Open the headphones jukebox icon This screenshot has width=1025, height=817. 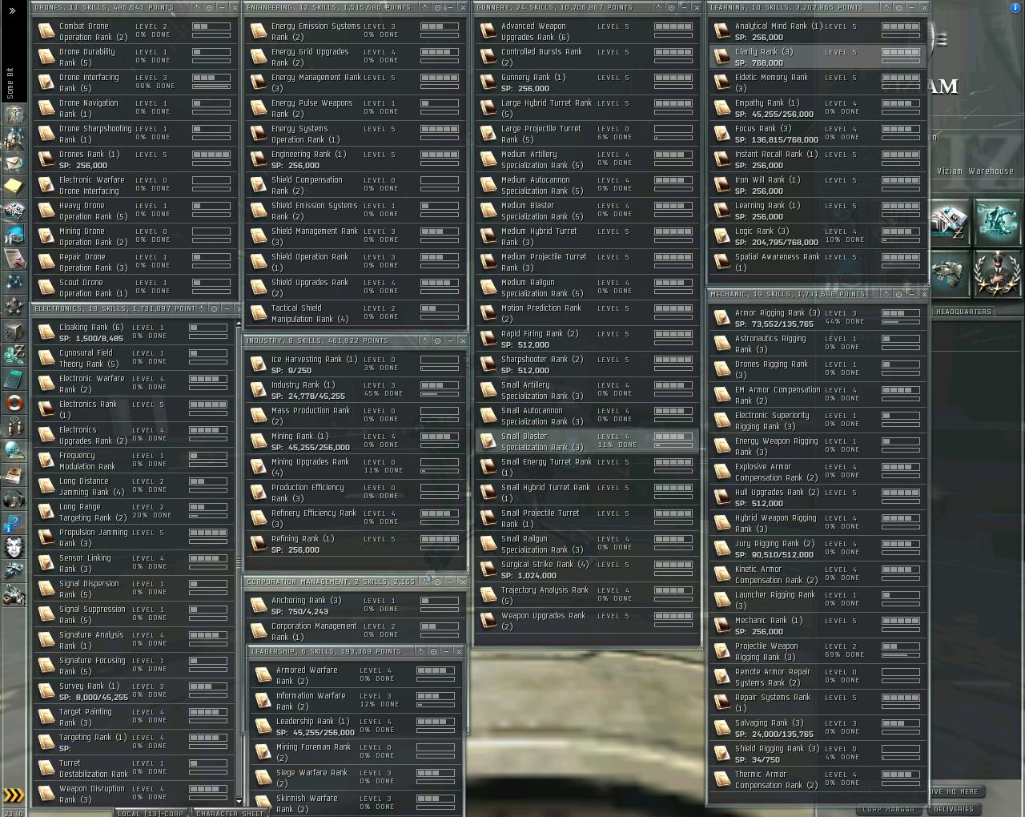(x=14, y=499)
